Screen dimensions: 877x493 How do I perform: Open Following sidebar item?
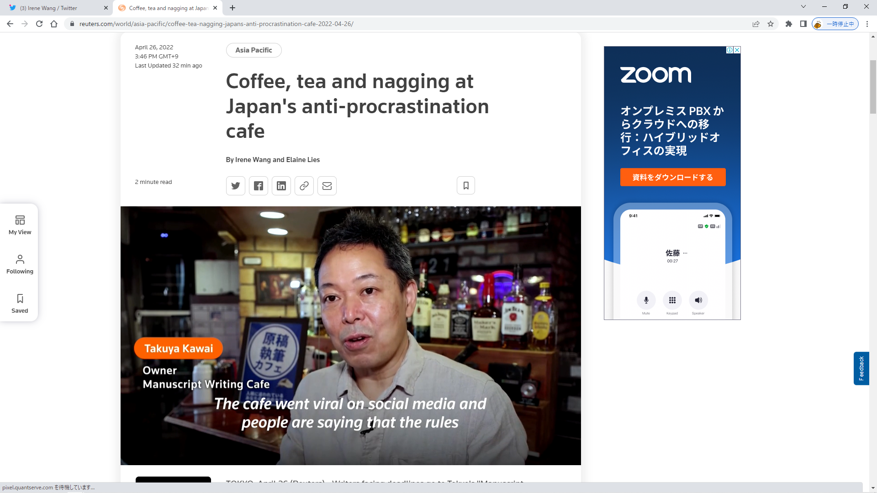coord(20,264)
